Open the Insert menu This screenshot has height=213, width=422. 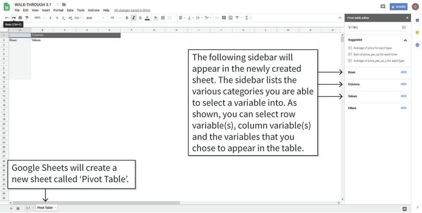tap(46, 10)
